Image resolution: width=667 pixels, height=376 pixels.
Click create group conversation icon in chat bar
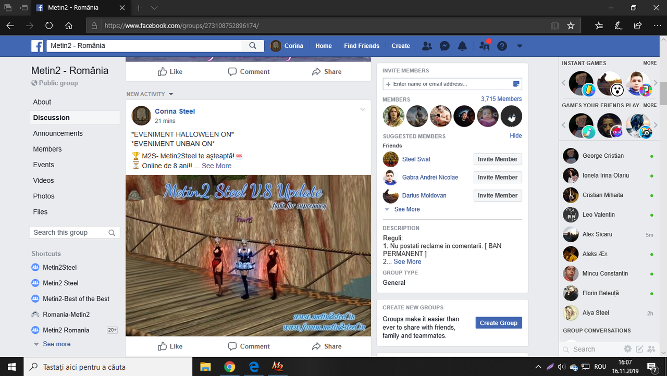[650, 349]
